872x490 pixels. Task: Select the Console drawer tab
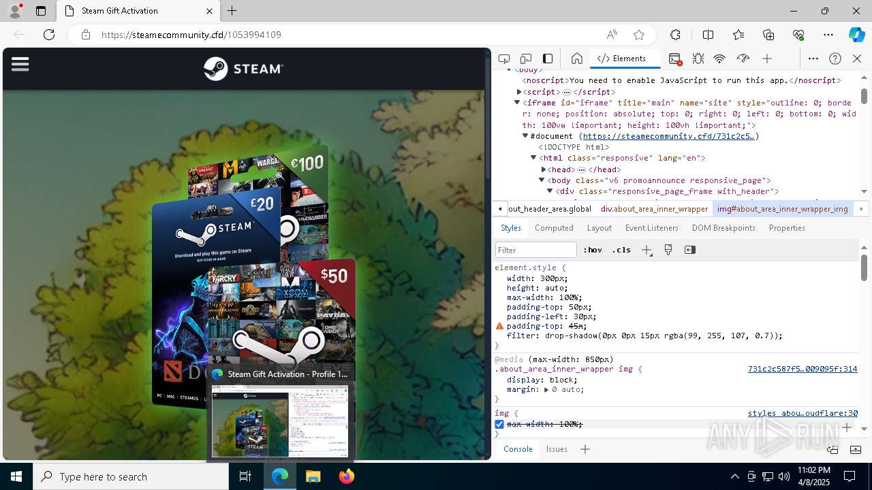coord(518,449)
